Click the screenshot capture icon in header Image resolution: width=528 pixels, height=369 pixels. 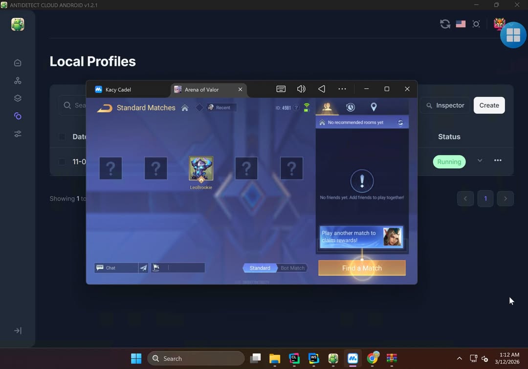tap(476, 24)
